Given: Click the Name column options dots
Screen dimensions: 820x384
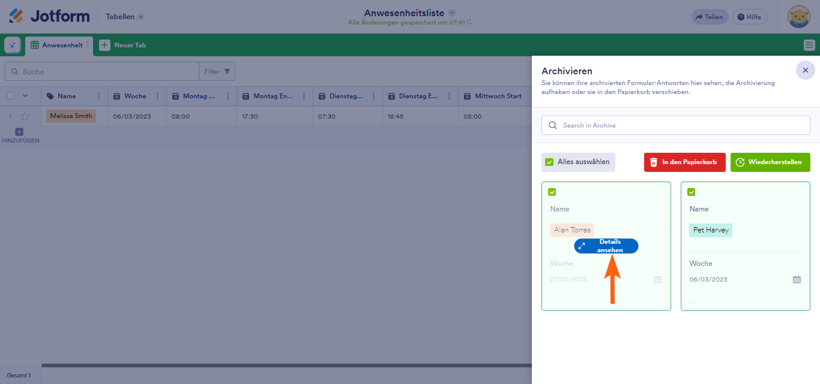Looking at the screenshot, I should [x=98, y=96].
